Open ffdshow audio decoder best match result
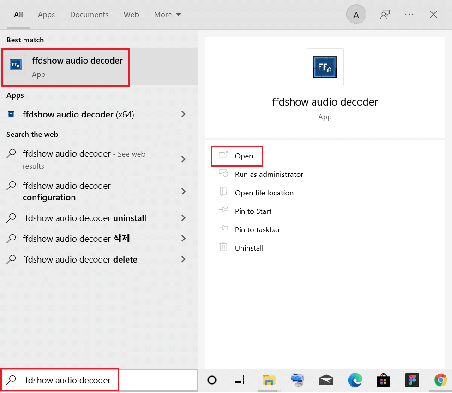Screen dimensions: 452x393 pos(99,67)
